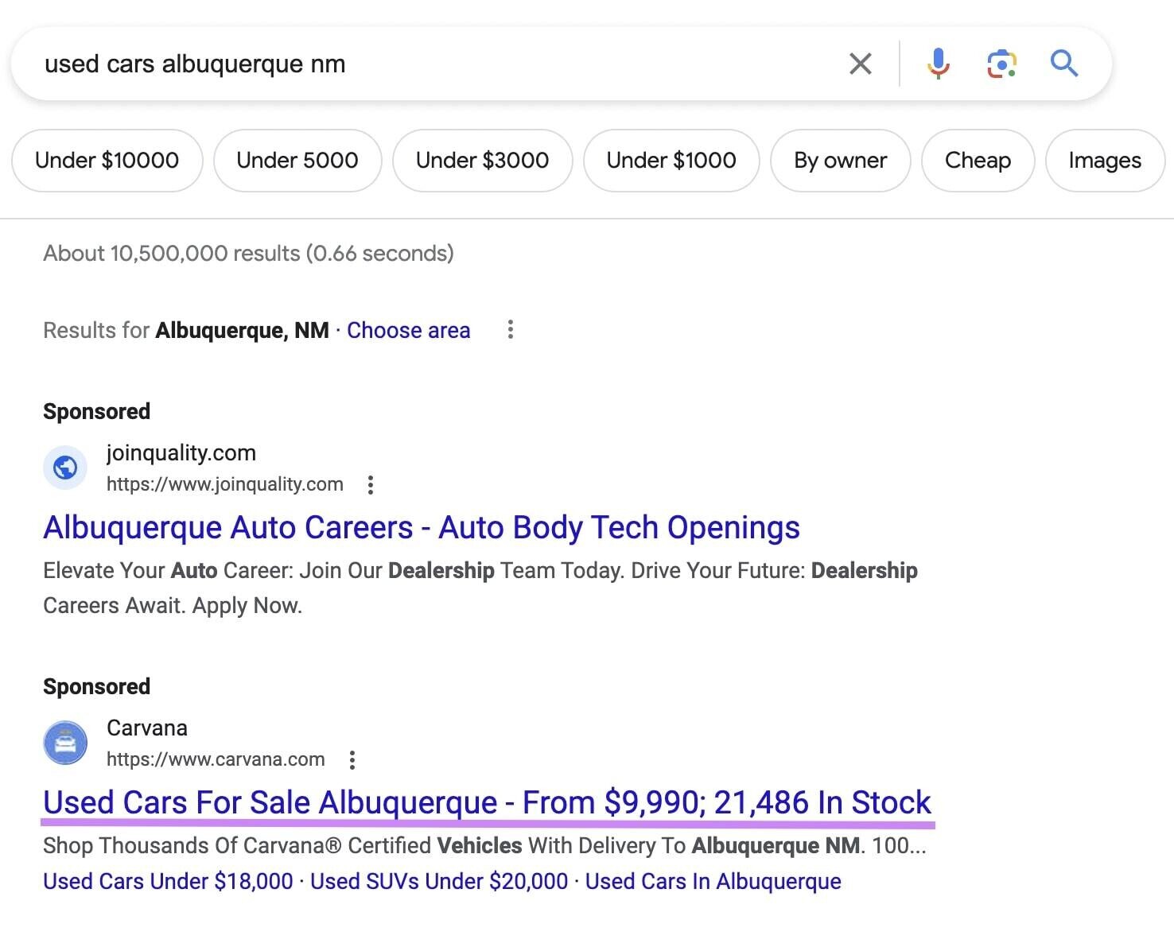Screen dimensions: 1174x951
Task: Click the Choose area link
Action: pyautogui.click(x=408, y=330)
